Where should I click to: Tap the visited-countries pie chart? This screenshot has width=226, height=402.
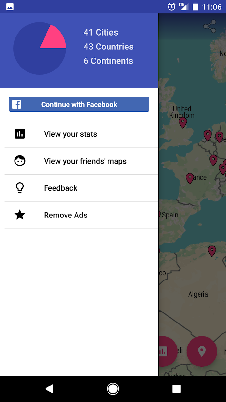[x=40, y=48]
